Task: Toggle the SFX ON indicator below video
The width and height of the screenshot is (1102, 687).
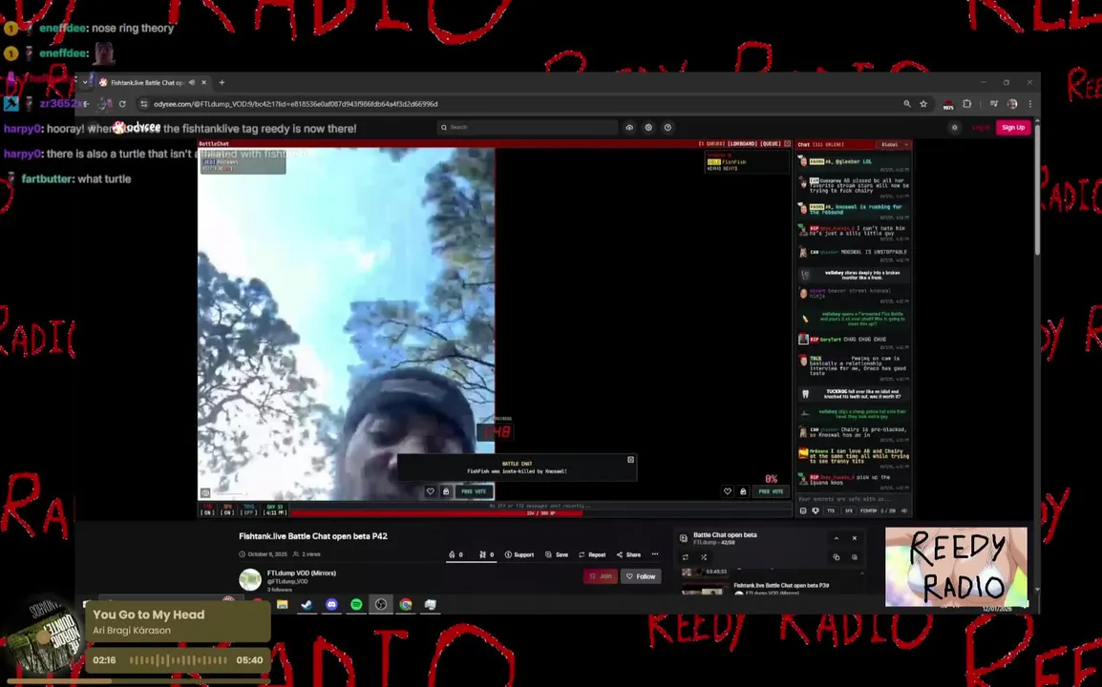Action: (x=227, y=510)
